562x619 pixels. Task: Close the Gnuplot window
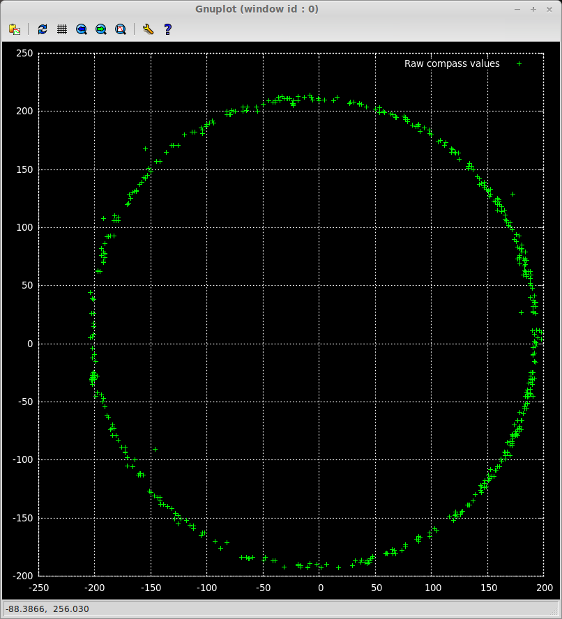[549, 9]
